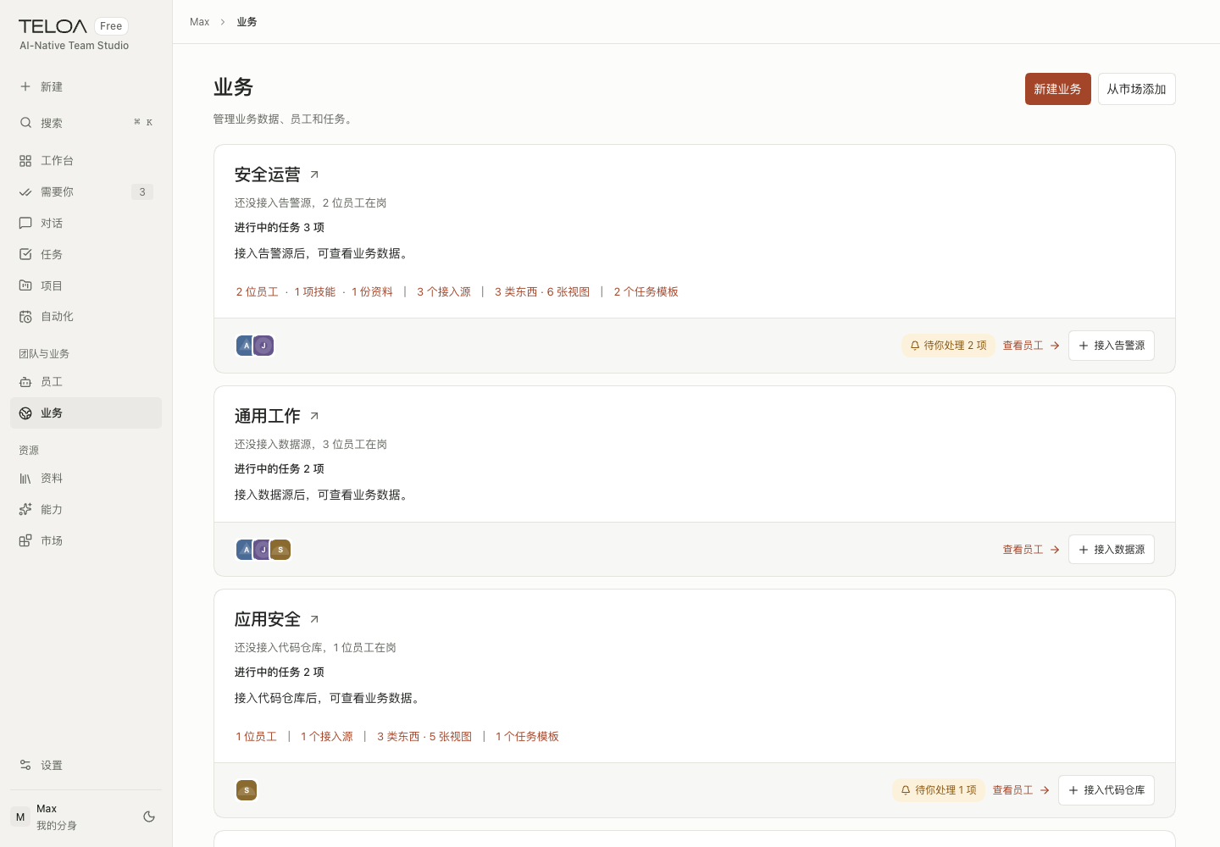Click the TELOA logo
This screenshot has height=847, width=1220.
[53, 26]
